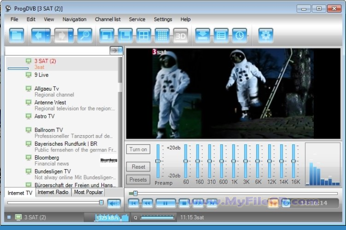Click the channel list vertical scrollbar
Image resolution: width=346 pixels, height=230 pixels.
120,122
